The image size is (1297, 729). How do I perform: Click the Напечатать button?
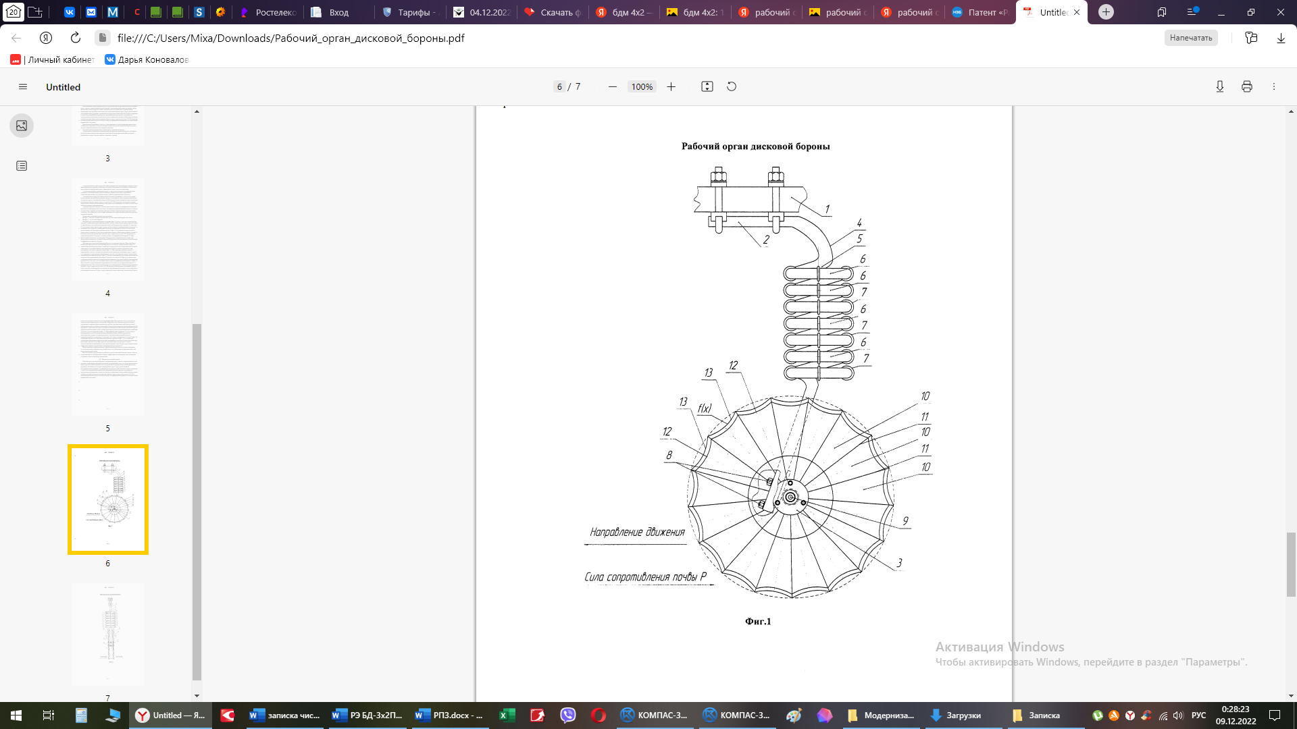1191,38
